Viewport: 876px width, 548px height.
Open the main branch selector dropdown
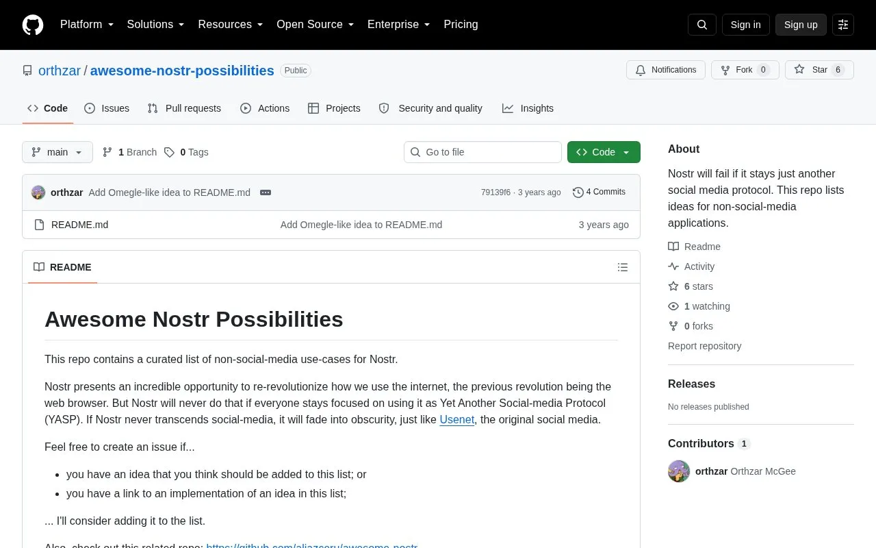click(57, 152)
